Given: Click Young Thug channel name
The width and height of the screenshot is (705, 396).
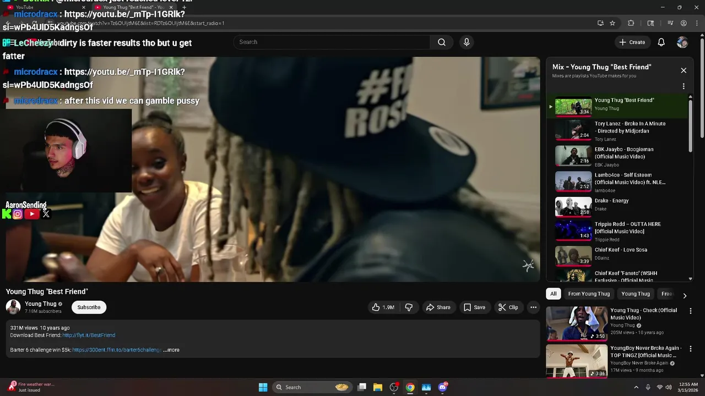Looking at the screenshot, I should (x=41, y=304).
